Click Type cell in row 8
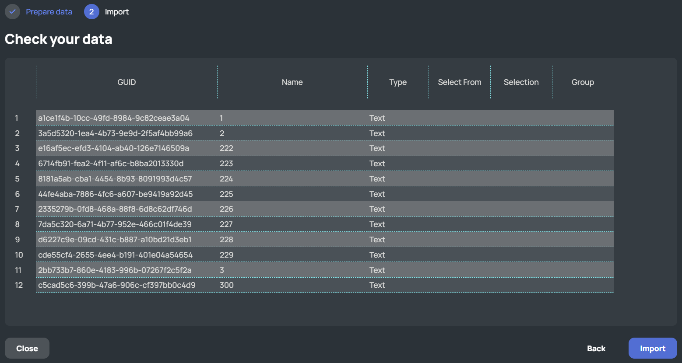682x363 pixels. (x=377, y=224)
